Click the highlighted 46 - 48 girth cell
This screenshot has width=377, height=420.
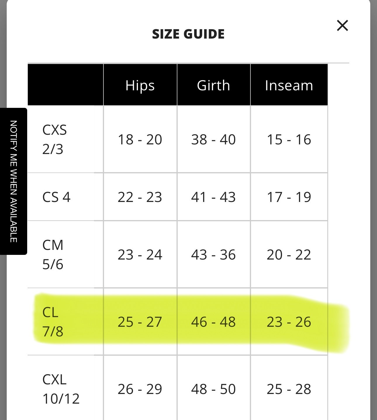coord(213,322)
